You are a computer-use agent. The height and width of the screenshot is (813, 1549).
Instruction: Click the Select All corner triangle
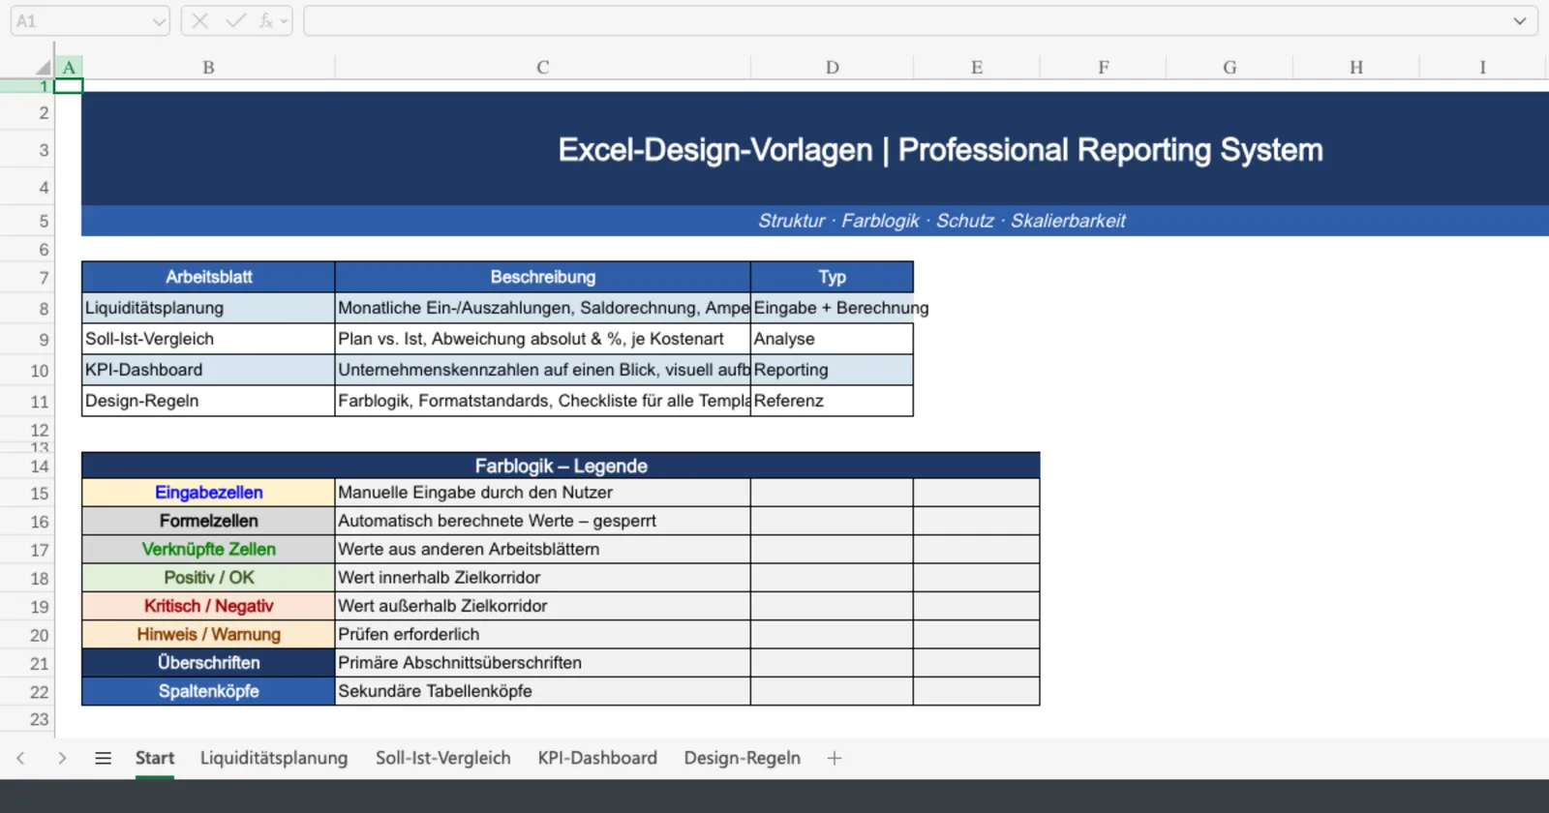pyautogui.click(x=42, y=67)
